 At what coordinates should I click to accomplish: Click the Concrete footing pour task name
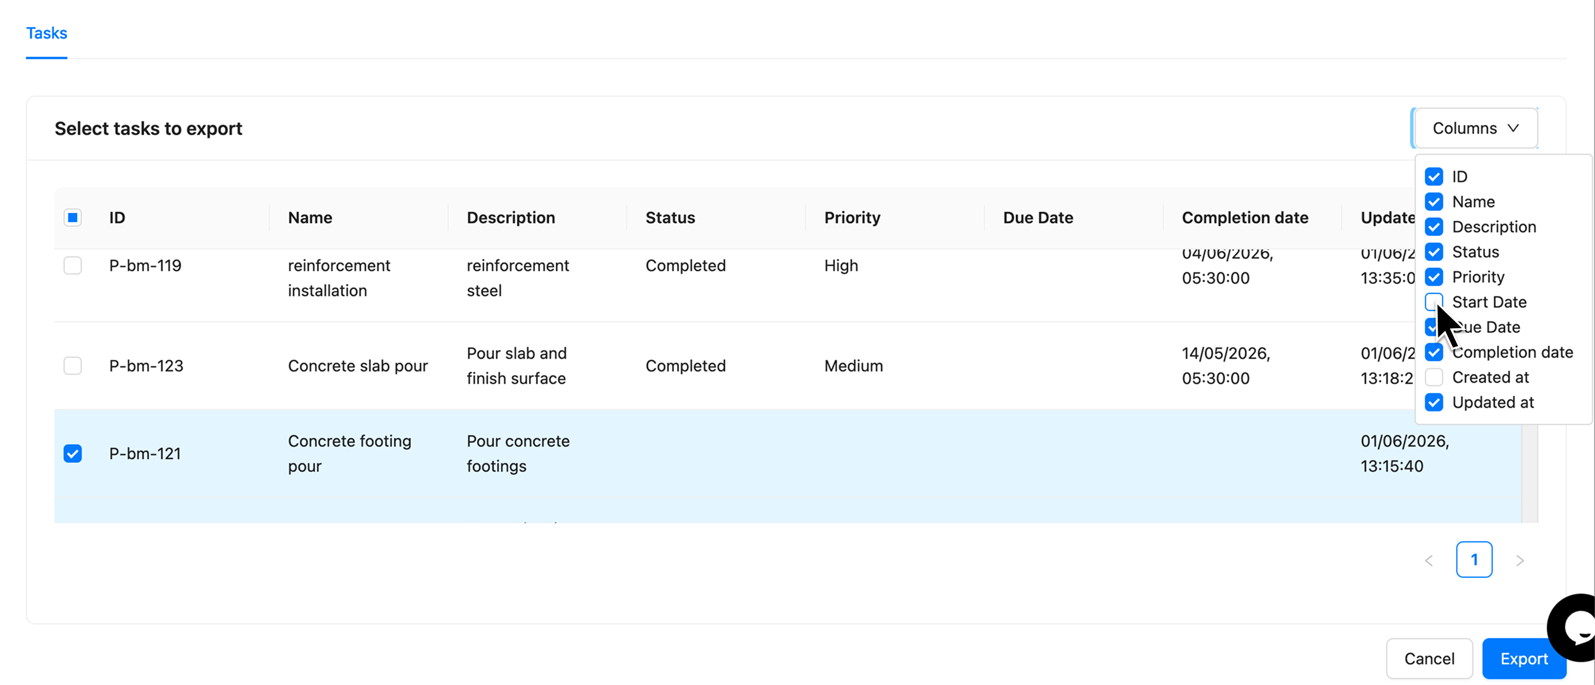point(349,454)
